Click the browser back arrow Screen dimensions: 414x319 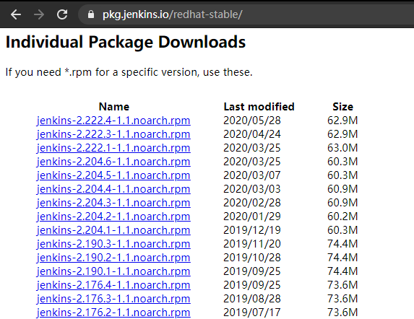click(x=16, y=14)
